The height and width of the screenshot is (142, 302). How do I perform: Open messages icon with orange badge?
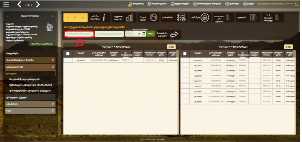point(131,4)
